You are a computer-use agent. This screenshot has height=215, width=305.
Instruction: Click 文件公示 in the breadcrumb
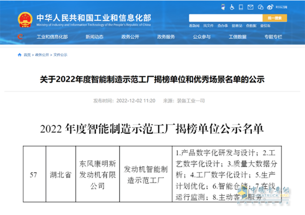click(61, 55)
